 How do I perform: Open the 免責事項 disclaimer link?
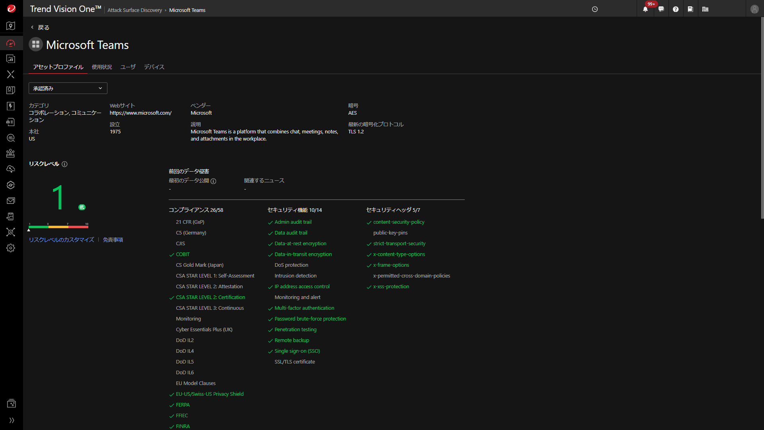113,240
